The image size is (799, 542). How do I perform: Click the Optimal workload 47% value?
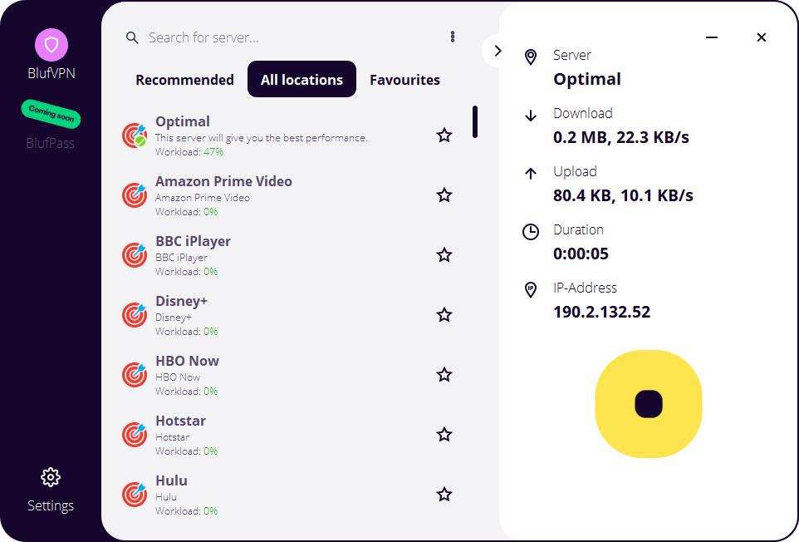point(213,151)
